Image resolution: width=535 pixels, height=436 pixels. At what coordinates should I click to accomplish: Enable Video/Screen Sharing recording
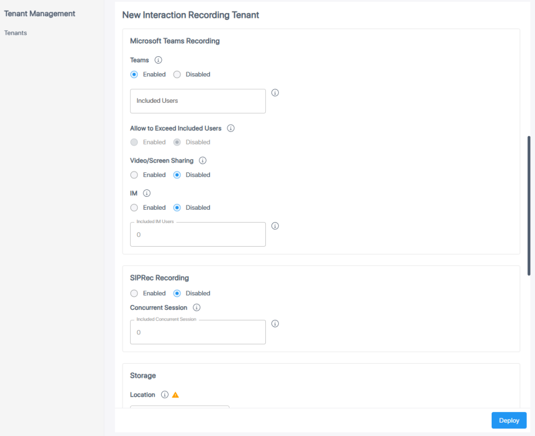(x=134, y=175)
